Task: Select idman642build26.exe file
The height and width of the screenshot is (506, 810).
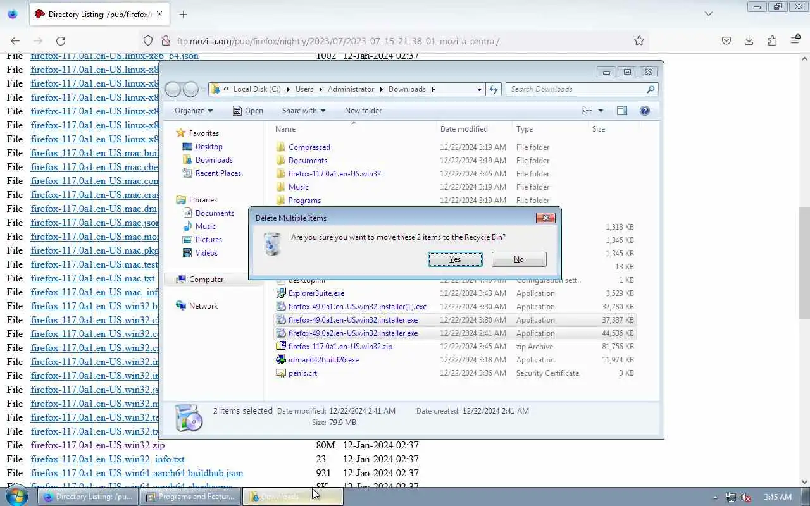Action: point(323,360)
